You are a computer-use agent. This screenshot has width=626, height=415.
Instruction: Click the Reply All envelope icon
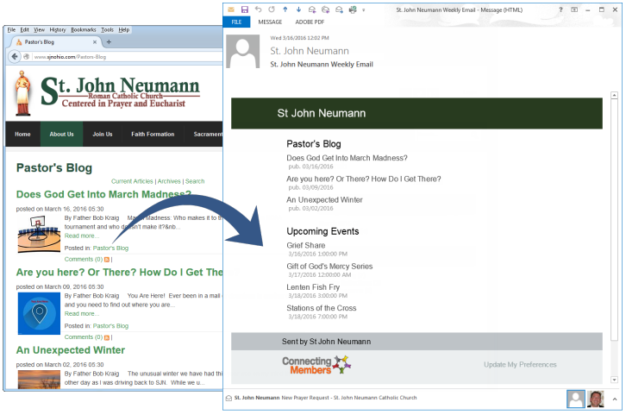326,9
